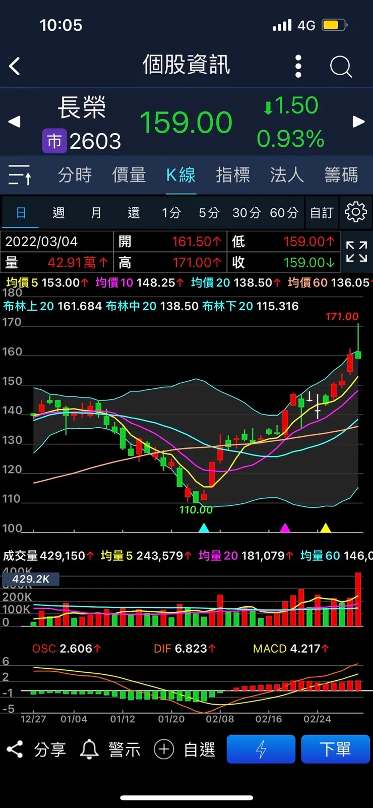Tap the stock code 2603
This screenshot has height=808, width=373.
click(95, 141)
